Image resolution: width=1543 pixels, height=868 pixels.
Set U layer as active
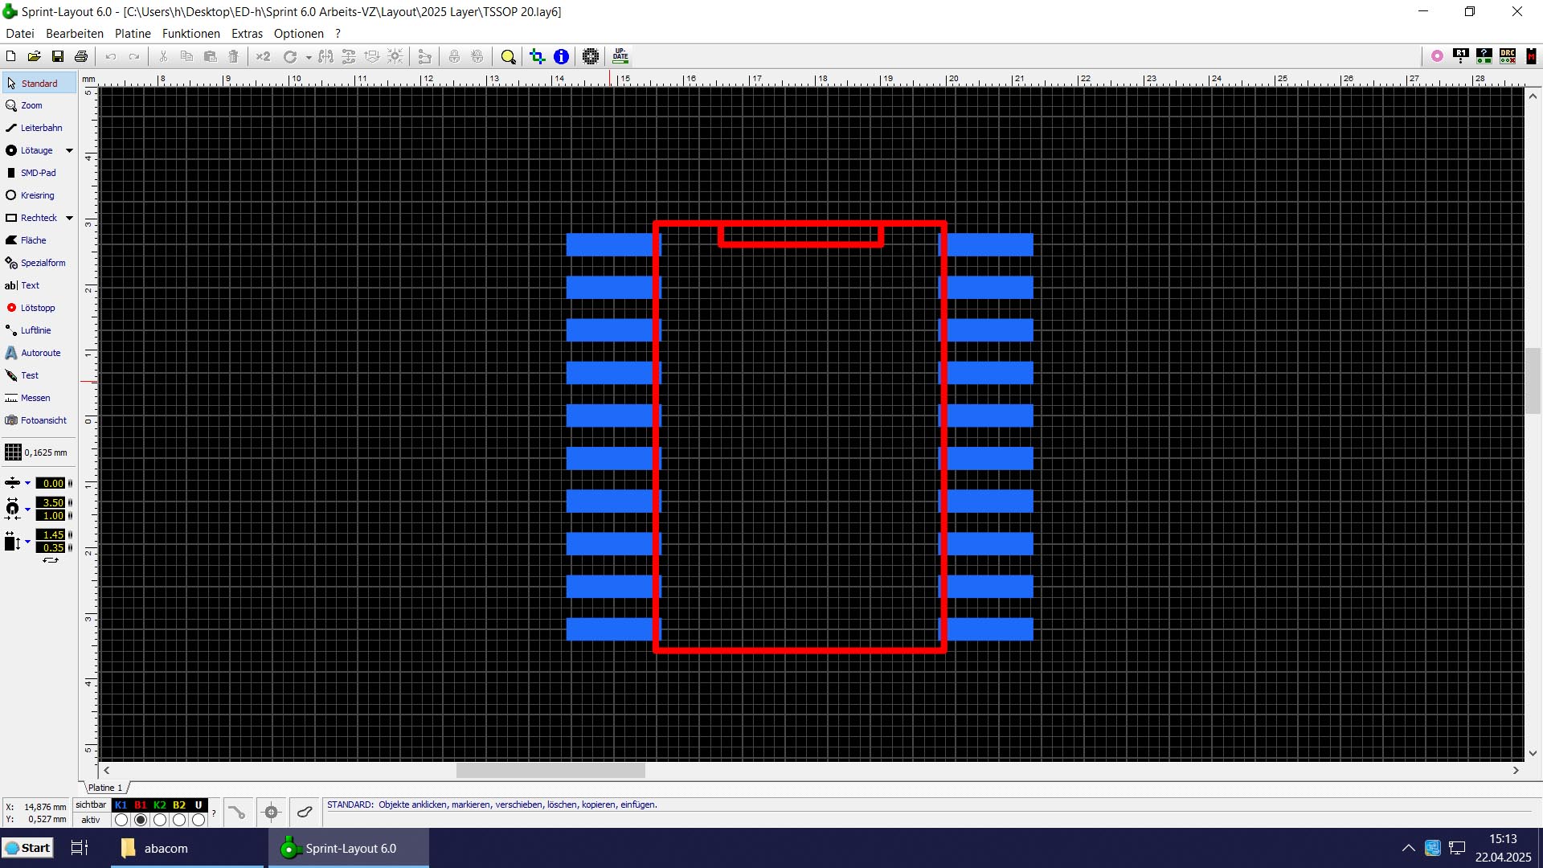[x=199, y=820]
